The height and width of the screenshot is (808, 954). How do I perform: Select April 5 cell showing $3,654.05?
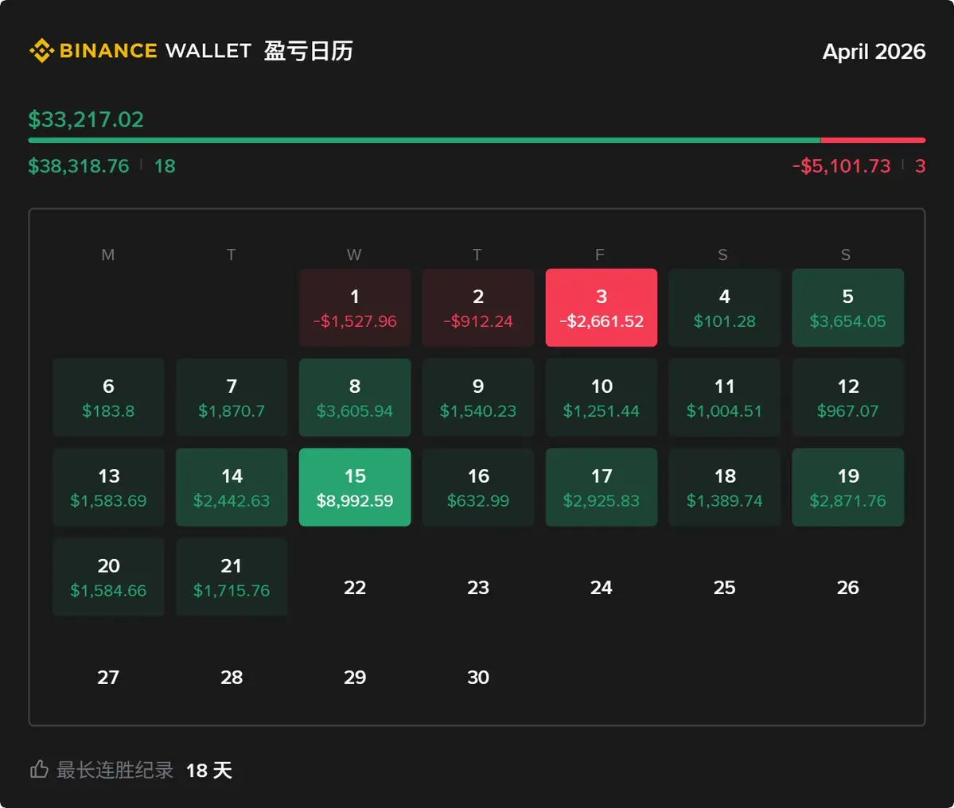coord(847,308)
